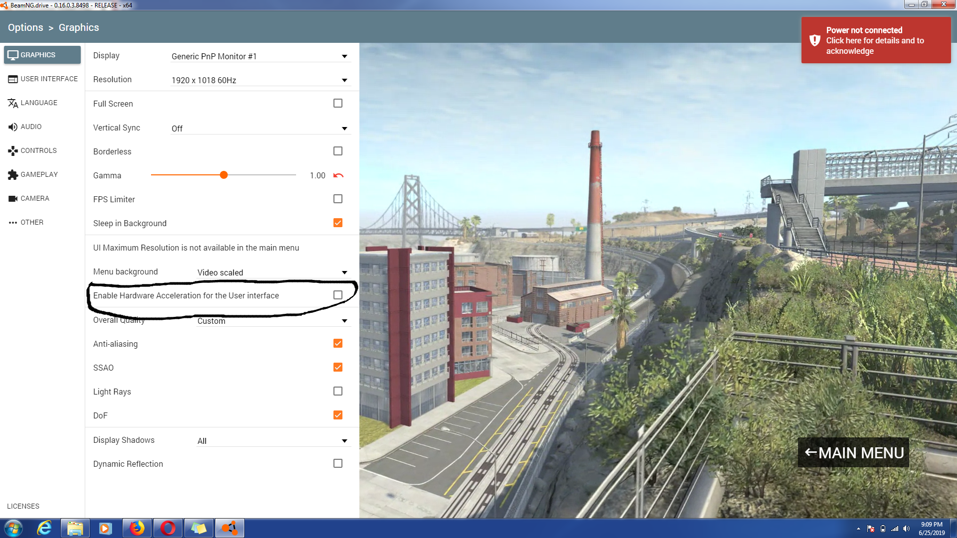This screenshot has width=957, height=538.
Task: Uncheck Sleep in Background
Action: coord(338,223)
